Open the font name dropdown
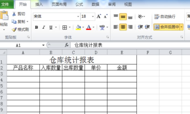The height and width of the screenshot is (114, 190). [x=78, y=17]
